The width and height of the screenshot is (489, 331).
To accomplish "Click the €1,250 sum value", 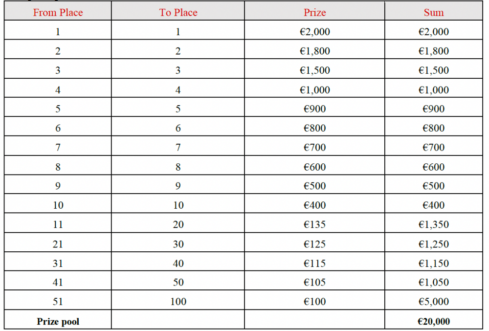I will (434, 244).
